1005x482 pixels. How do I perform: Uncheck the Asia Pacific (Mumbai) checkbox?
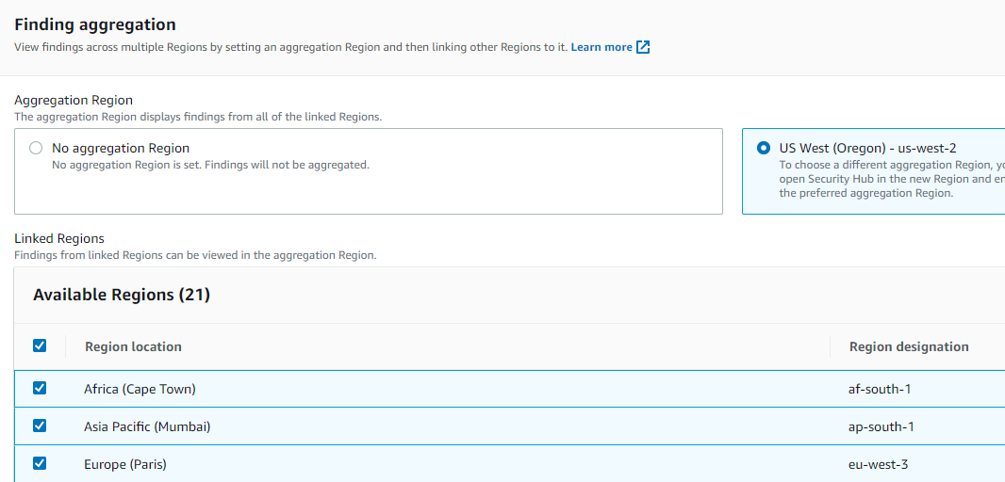pos(40,426)
